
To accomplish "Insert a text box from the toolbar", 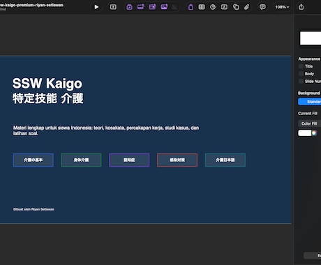I will pos(224,7).
